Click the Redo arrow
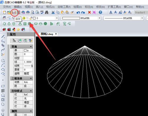Image resolution: width=148 pixels, height=116 pixels. click(83, 12)
